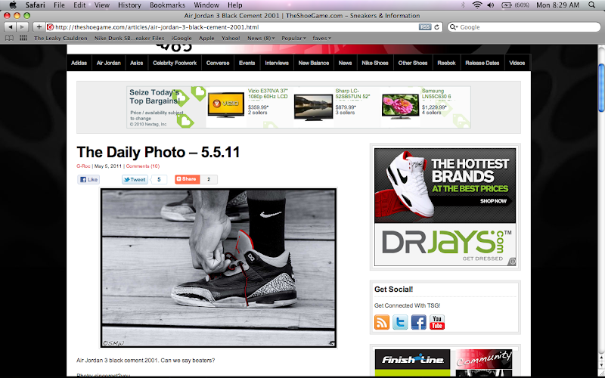Go back with the Safari back arrow
This screenshot has width=605, height=378.
[11, 27]
